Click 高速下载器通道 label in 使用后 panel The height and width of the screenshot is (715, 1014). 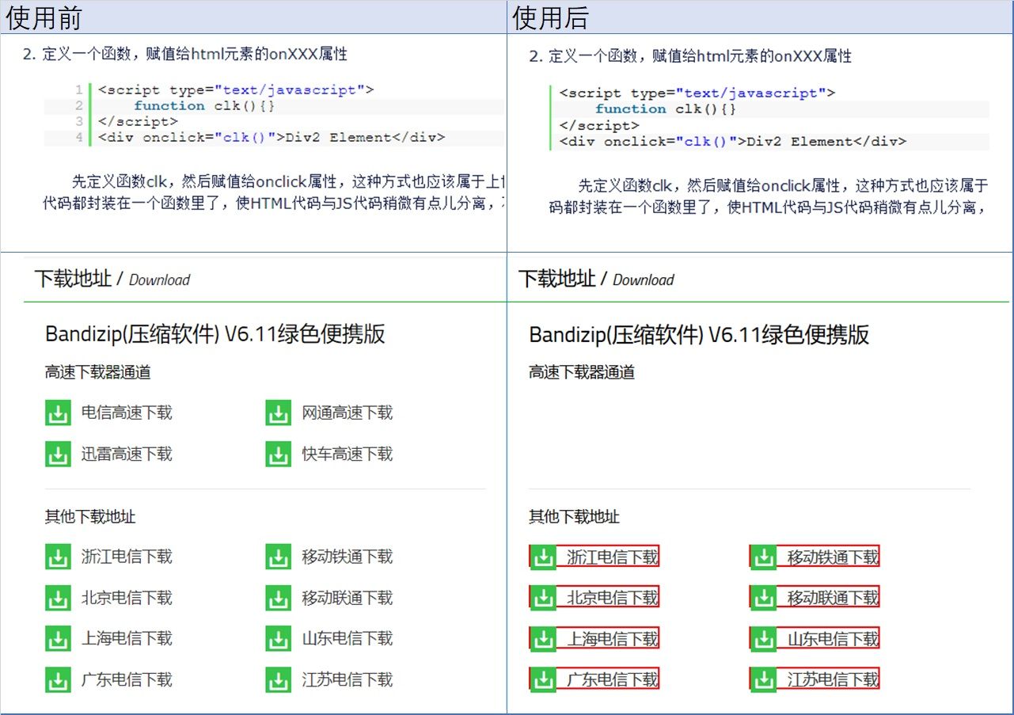coord(582,372)
